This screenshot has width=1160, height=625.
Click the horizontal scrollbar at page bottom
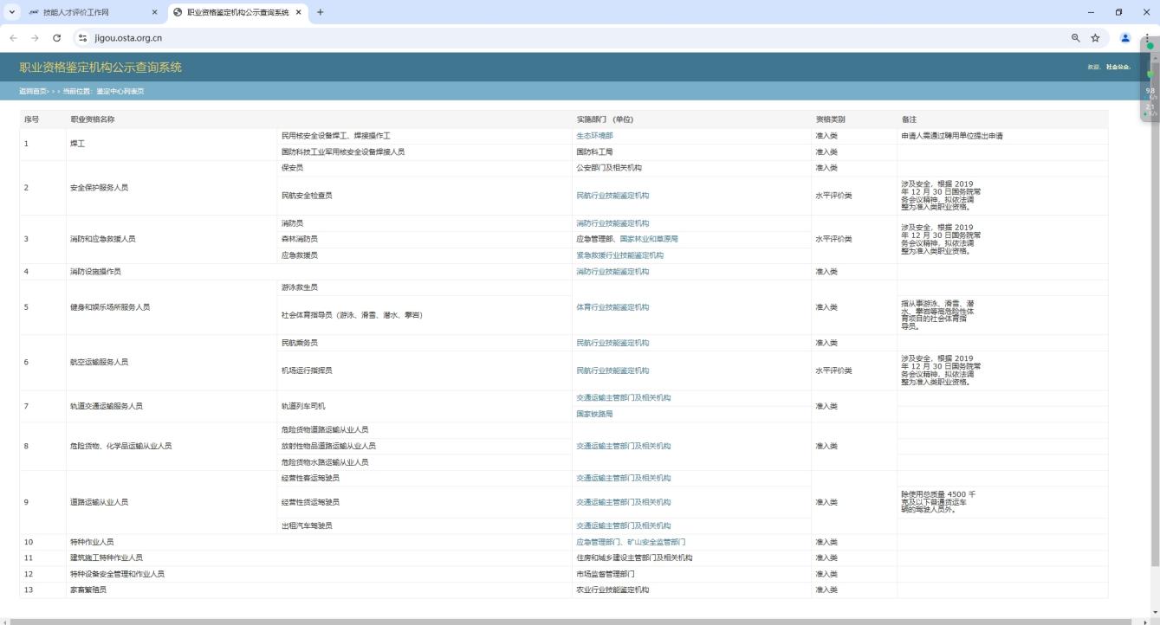coord(572,621)
